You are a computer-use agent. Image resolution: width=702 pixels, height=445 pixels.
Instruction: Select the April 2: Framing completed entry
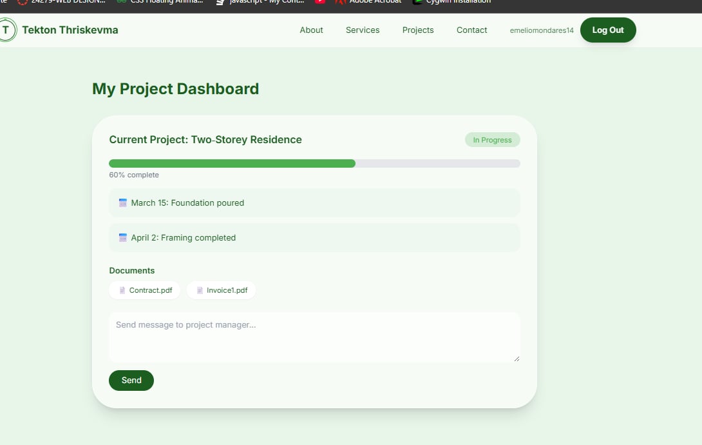[314, 237]
